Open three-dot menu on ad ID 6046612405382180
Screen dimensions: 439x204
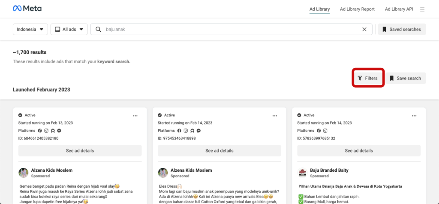coord(135,116)
